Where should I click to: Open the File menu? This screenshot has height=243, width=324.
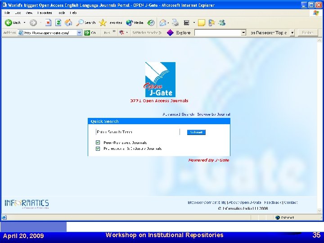[x=7, y=13]
